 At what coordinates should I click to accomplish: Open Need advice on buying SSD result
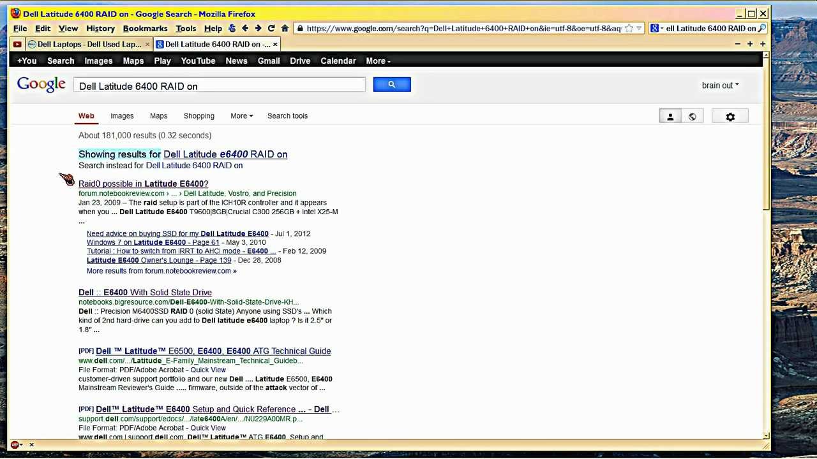tap(177, 233)
